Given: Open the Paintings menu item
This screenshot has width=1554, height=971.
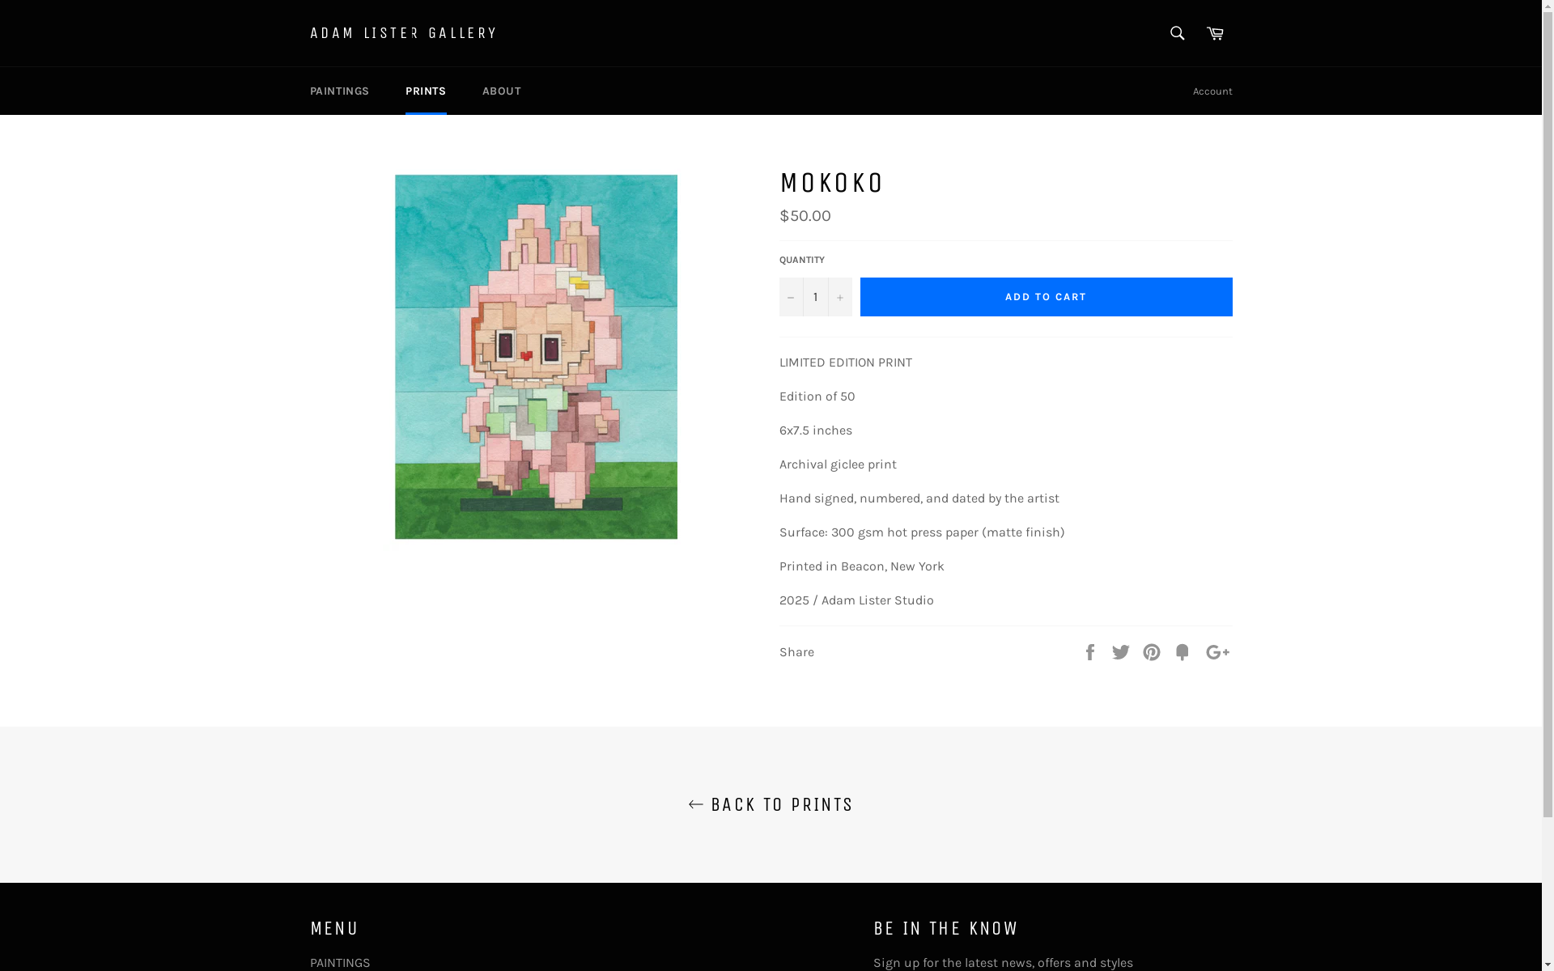Looking at the screenshot, I should pos(339,91).
